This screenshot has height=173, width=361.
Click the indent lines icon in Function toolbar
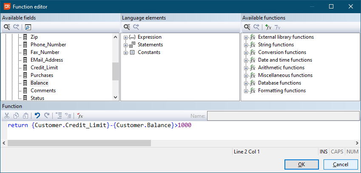click(59, 116)
